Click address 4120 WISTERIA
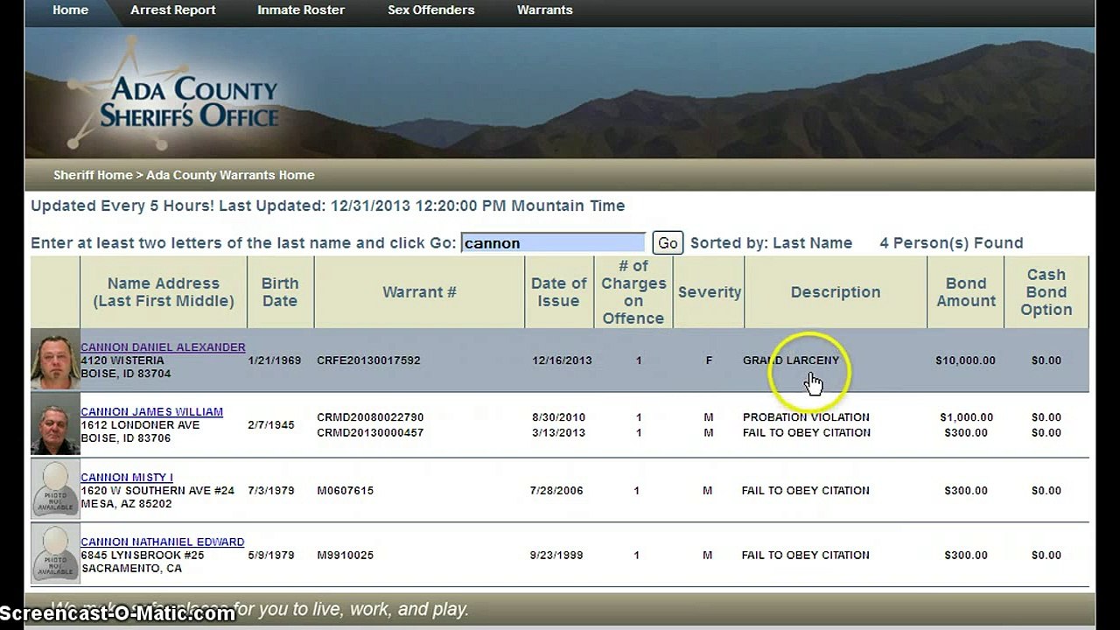 (122, 360)
